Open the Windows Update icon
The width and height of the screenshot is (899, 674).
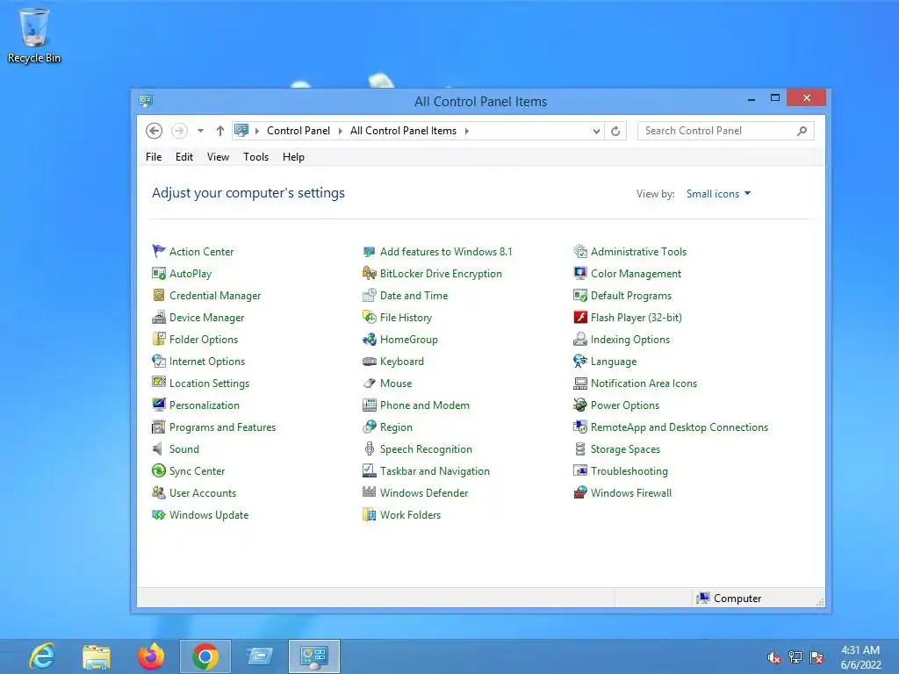[158, 514]
